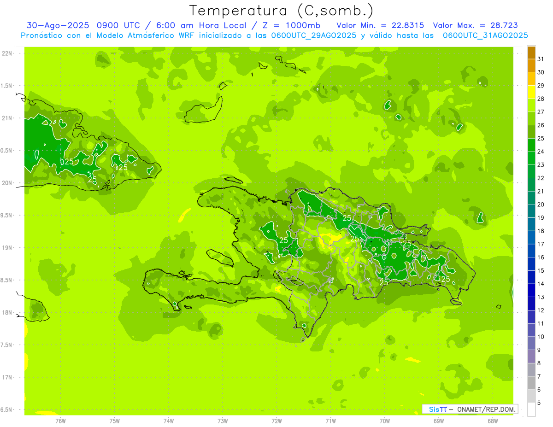Click the legend value "10"
Viewport: 553px width, 427px height.
(541, 337)
